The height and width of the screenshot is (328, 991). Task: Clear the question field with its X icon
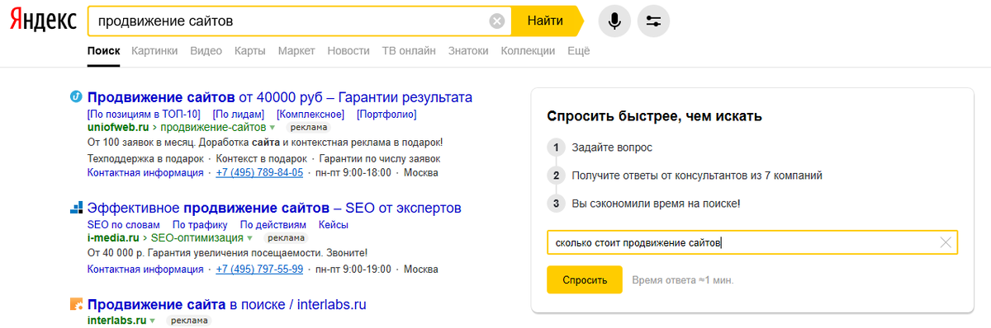click(x=946, y=242)
